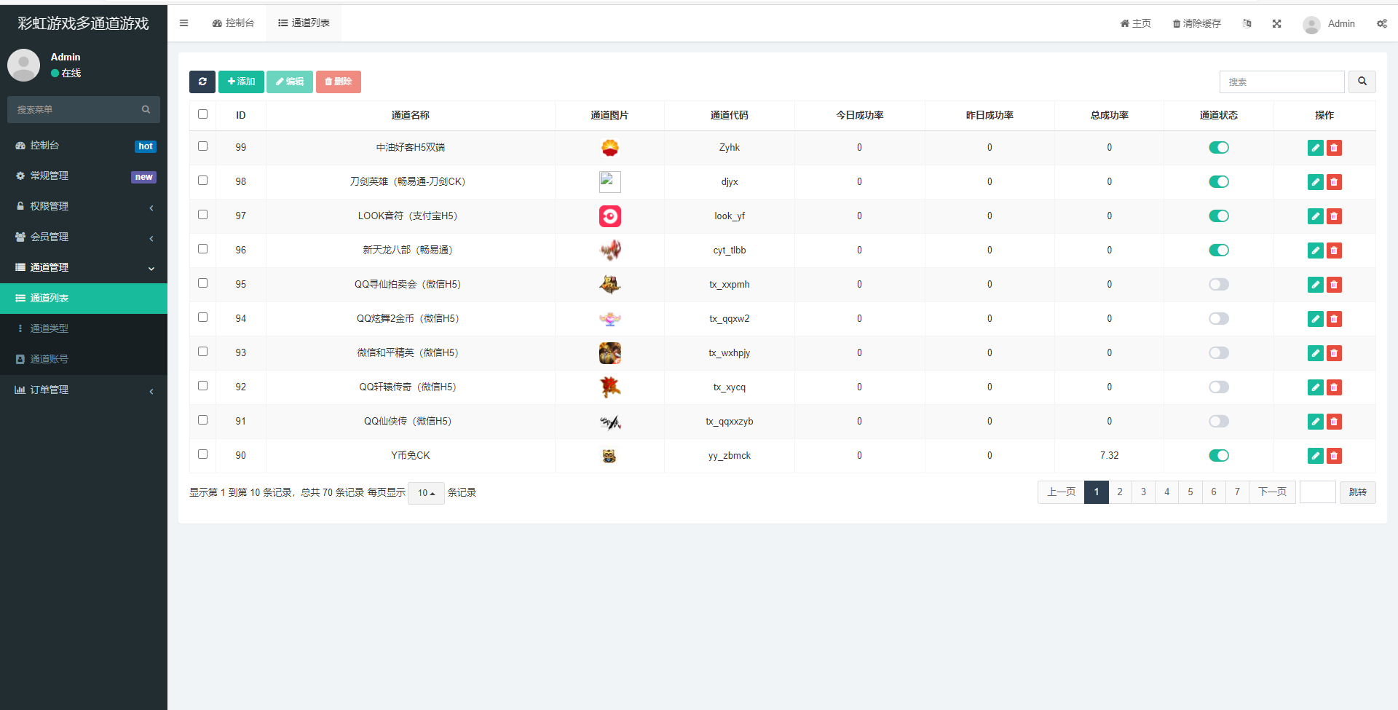1398x710 pixels.
Task: Expand the 权限管理 sidebar menu
Action: 84,207
